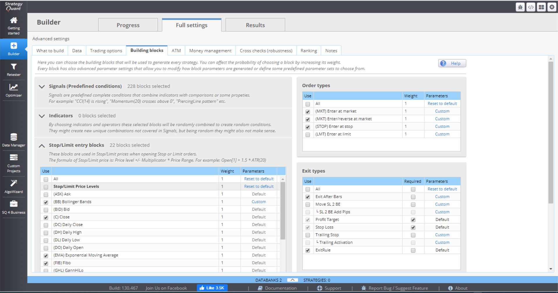Click the About info icon
Image resolution: width=558 pixels, height=293 pixels.
tap(450, 288)
